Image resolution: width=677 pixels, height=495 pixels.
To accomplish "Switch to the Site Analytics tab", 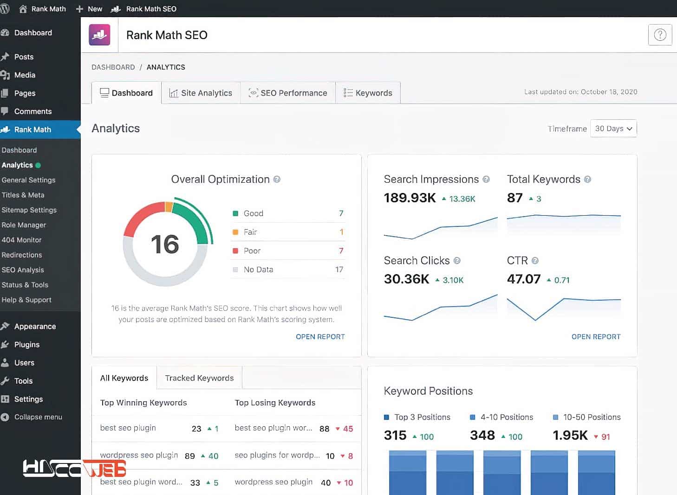I will [x=201, y=93].
